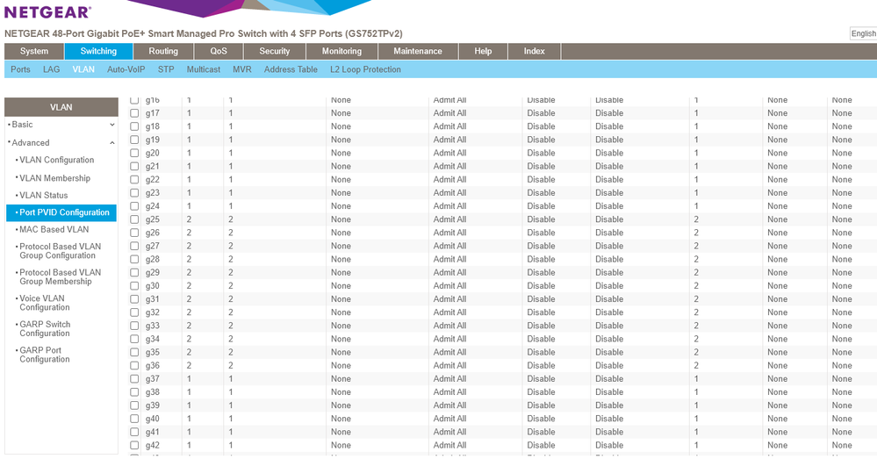The width and height of the screenshot is (877, 459).
Task: Click Admit All in the g30 row
Action: coord(449,286)
